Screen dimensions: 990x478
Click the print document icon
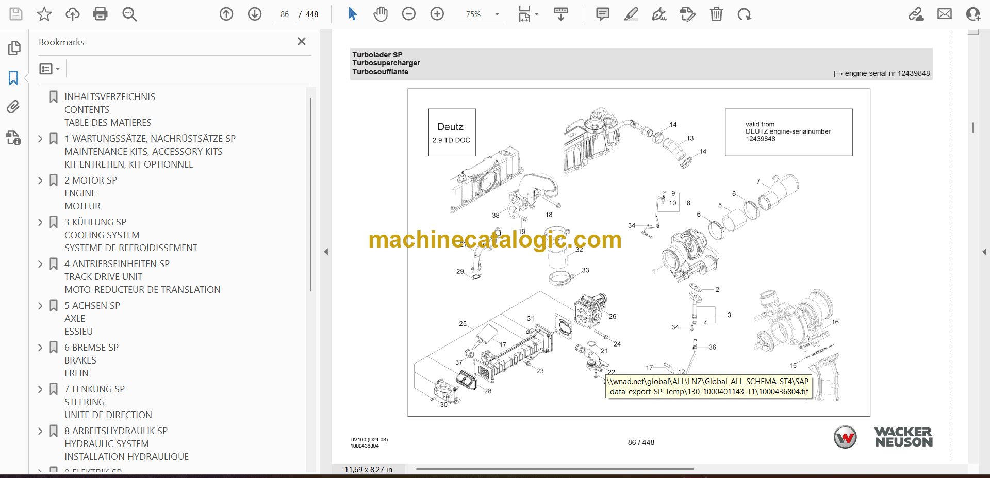(x=101, y=14)
